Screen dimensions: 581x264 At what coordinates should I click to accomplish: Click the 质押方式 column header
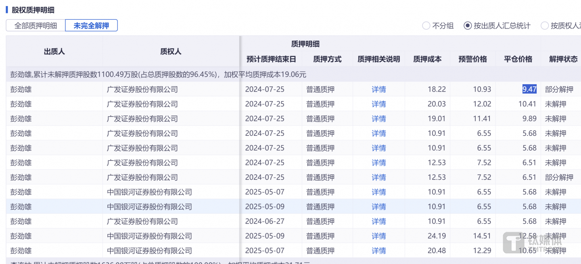pyautogui.click(x=327, y=59)
